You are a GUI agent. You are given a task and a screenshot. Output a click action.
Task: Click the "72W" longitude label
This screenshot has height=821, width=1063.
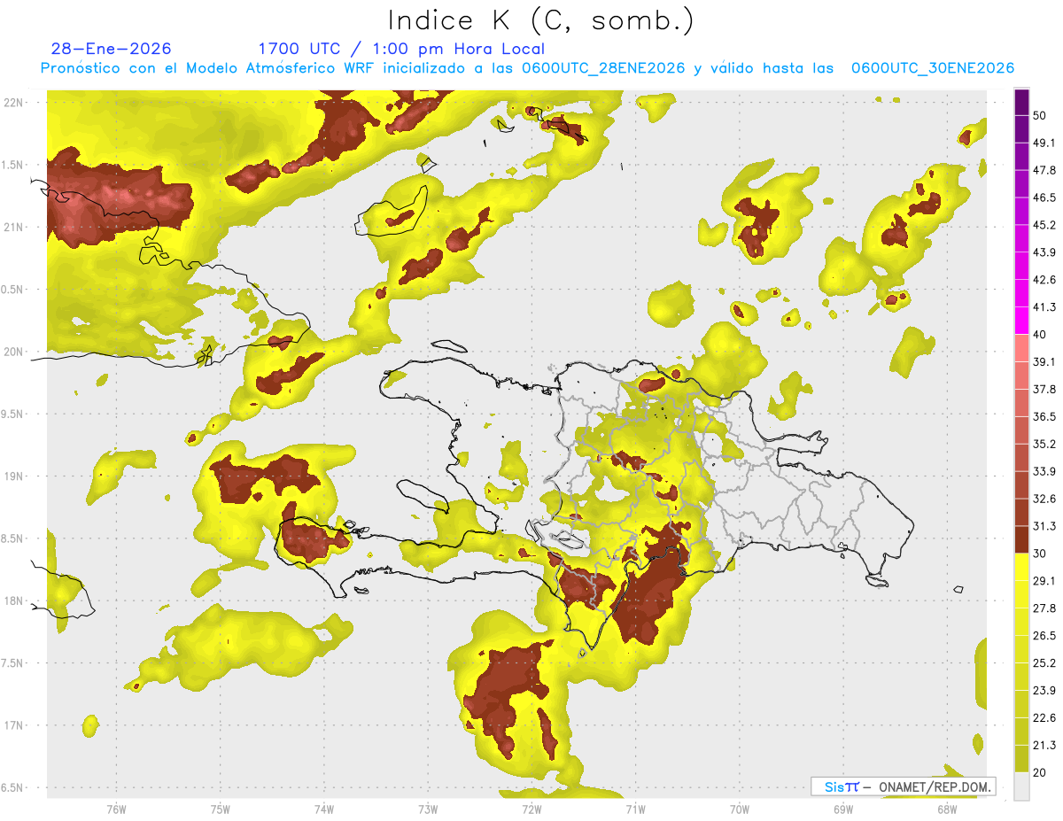pyautogui.click(x=531, y=809)
